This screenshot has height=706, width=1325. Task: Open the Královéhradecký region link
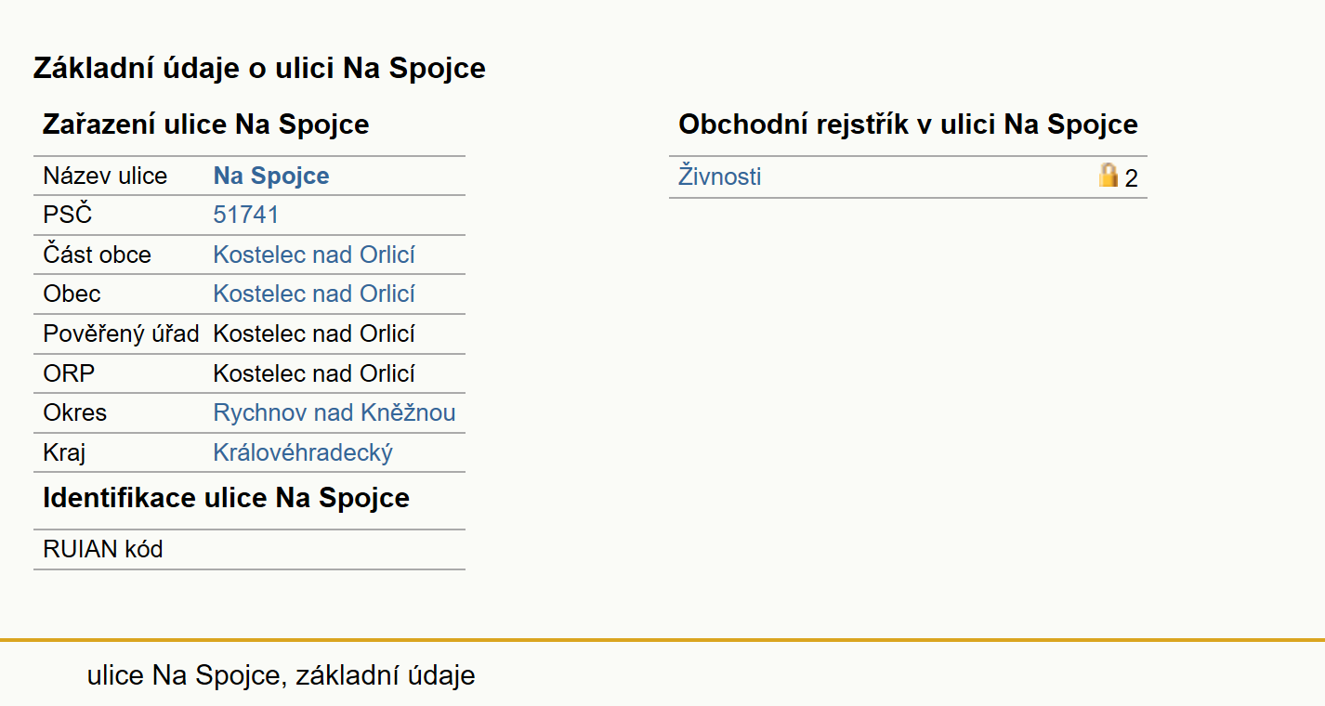pyautogui.click(x=303, y=452)
